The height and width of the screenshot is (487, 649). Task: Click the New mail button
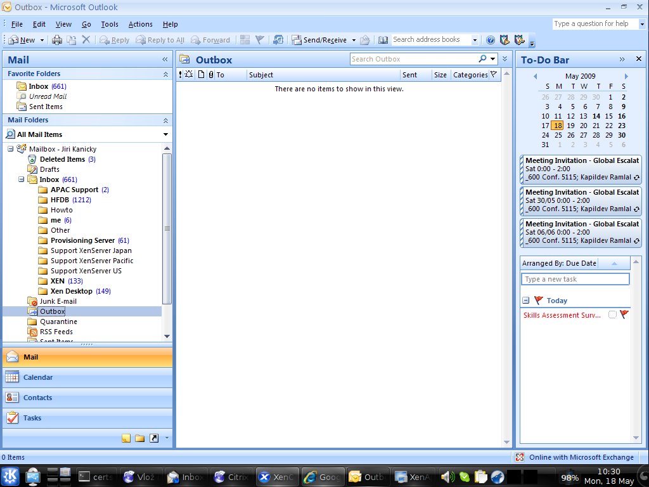[22, 40]
